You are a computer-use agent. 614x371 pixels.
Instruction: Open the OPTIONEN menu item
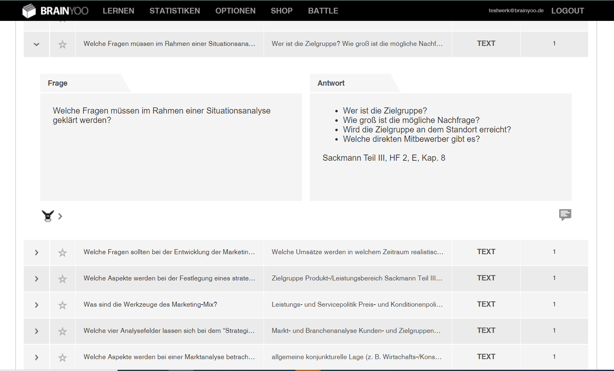235,11
